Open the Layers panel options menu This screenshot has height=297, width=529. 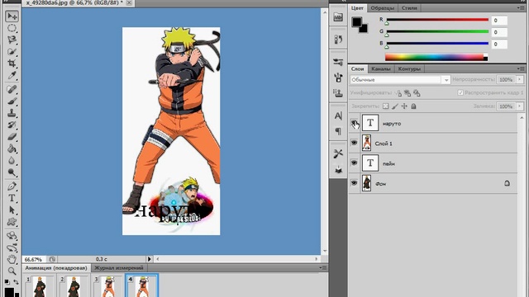(520, 68)
